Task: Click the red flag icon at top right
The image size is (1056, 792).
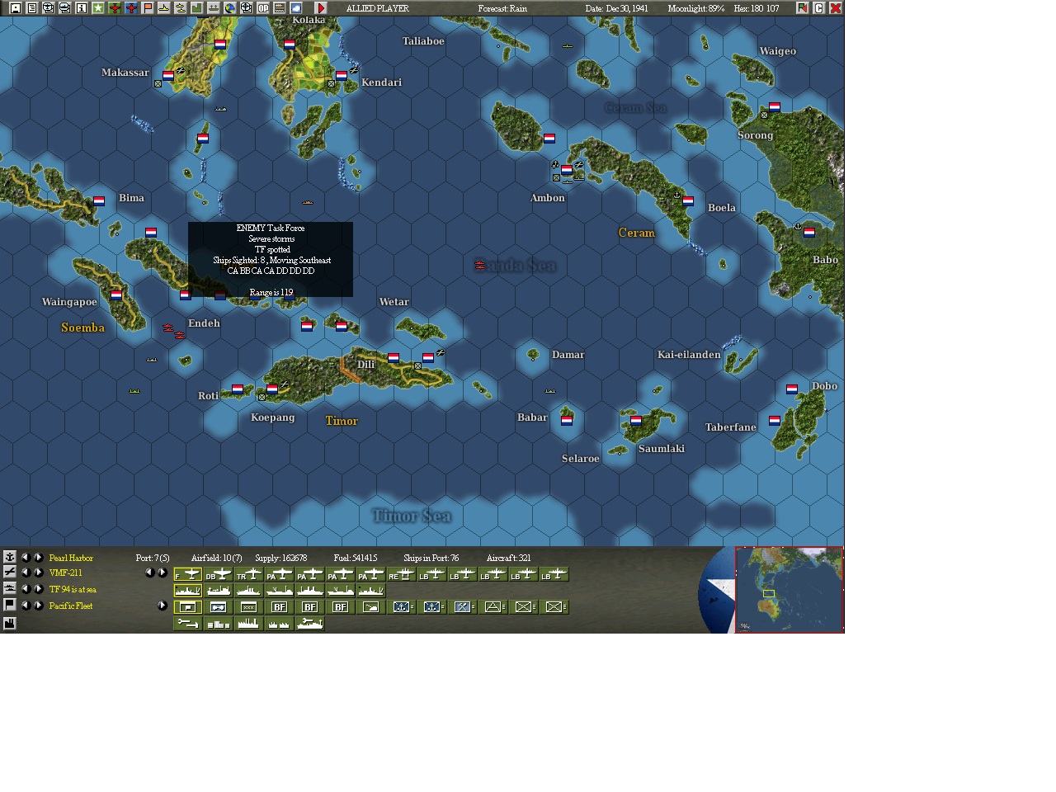Action: [x=802, y=8]
